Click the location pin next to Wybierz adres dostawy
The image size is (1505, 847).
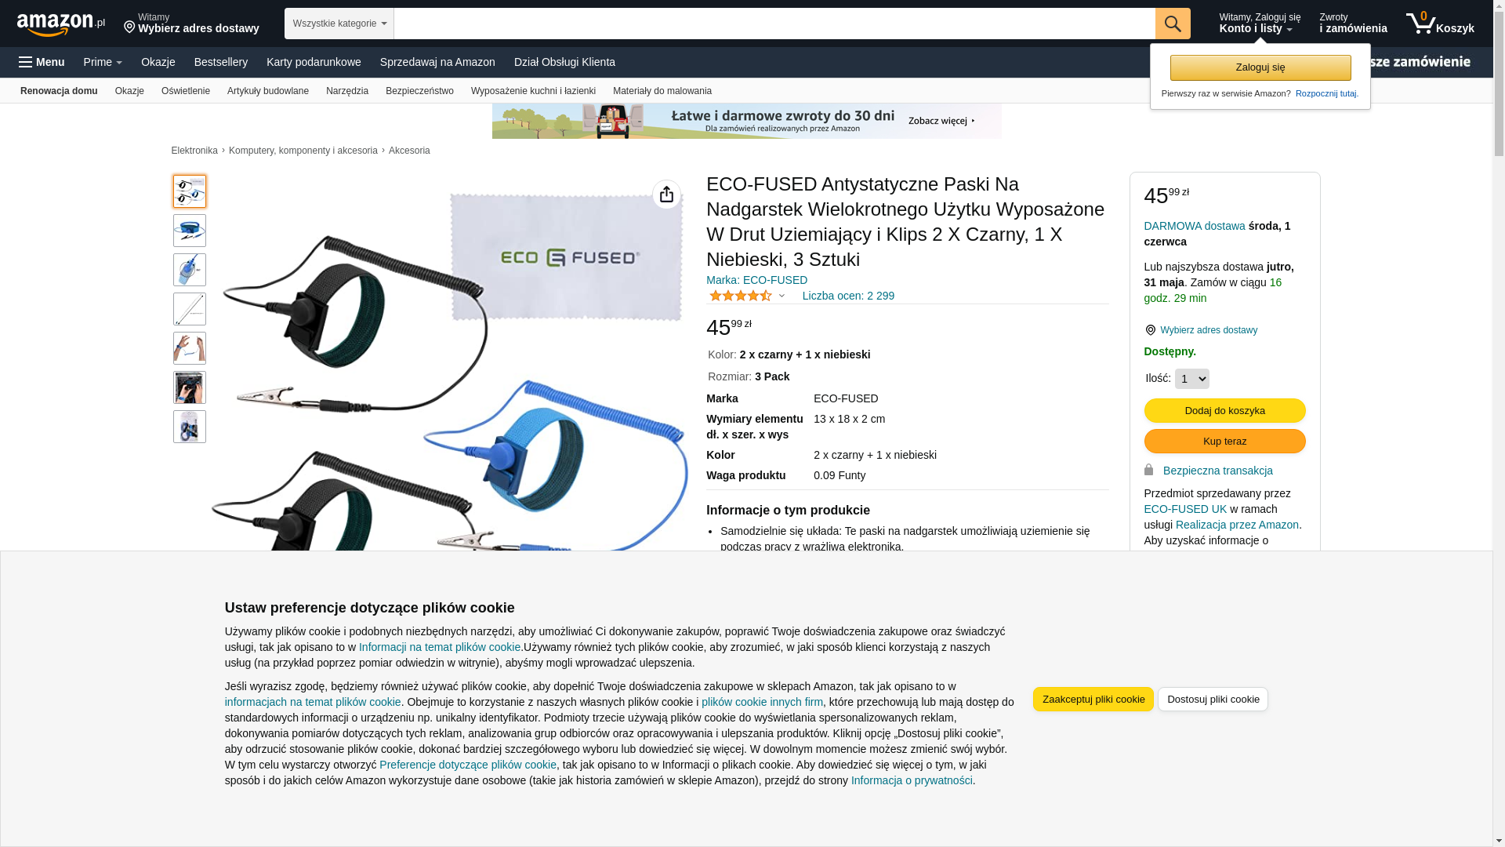pyautogui.click(x=1150, y=330)
